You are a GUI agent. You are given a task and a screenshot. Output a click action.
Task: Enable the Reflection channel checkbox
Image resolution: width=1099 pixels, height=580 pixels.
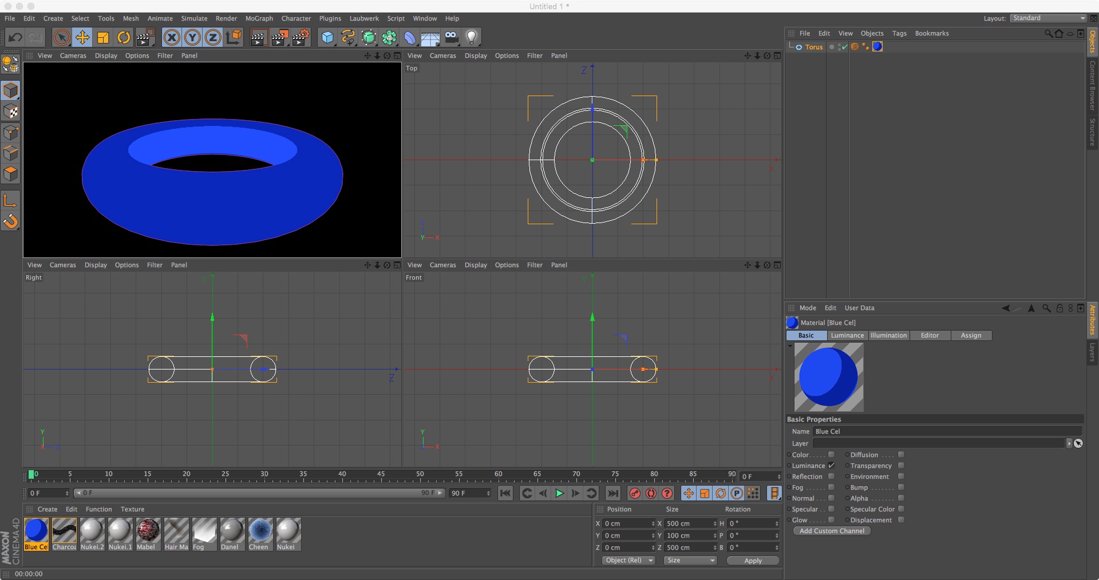click(831, 476)
